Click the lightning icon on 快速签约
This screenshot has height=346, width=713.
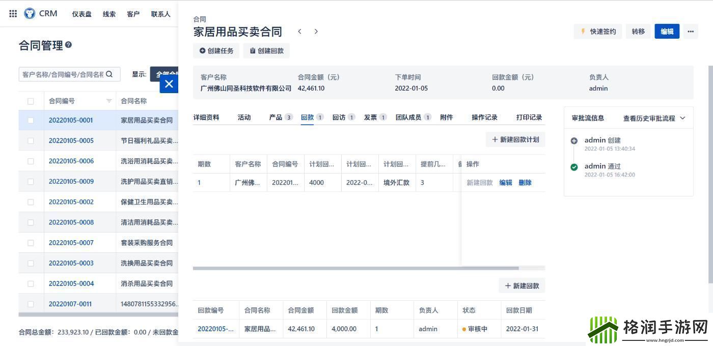(583, 31)
